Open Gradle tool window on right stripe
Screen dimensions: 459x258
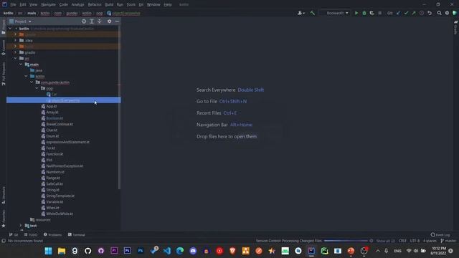click(456, 27)
